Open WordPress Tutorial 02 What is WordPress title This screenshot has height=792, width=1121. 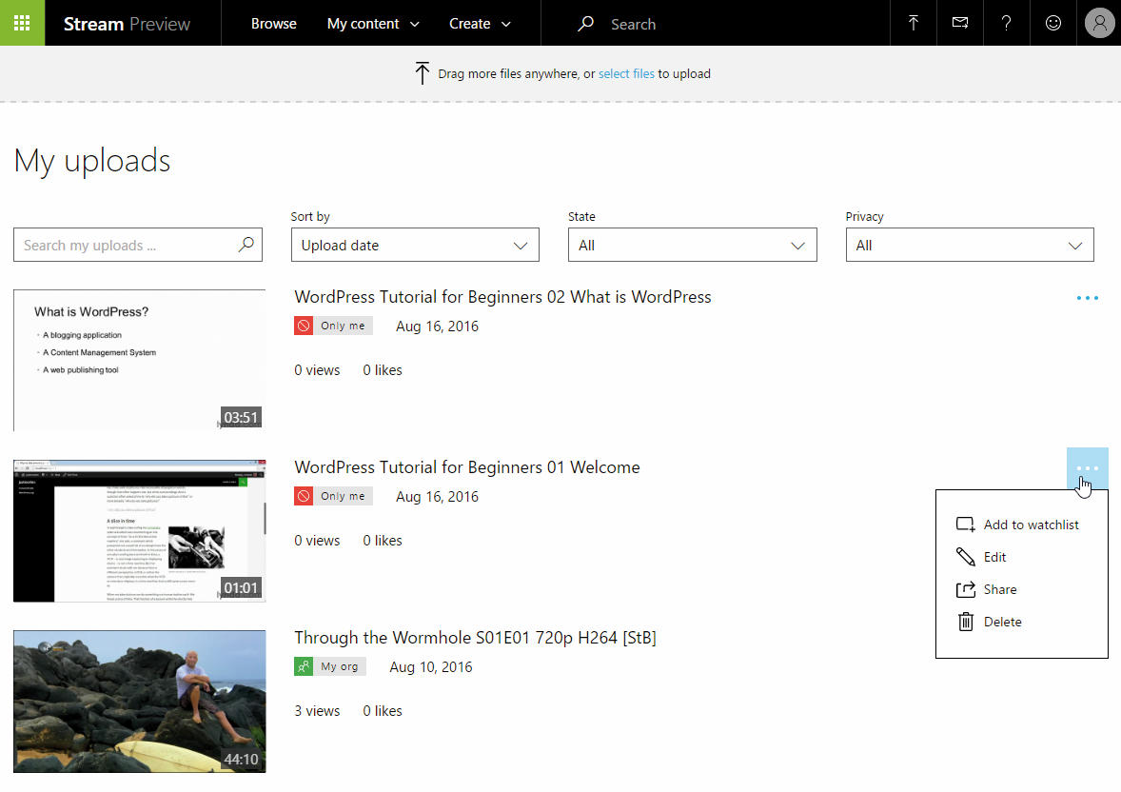(502, 297)
